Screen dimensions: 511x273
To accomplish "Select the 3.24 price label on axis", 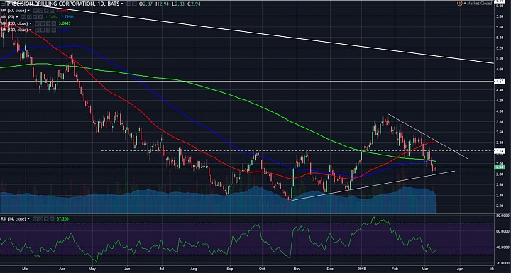I will coord(500,150).
